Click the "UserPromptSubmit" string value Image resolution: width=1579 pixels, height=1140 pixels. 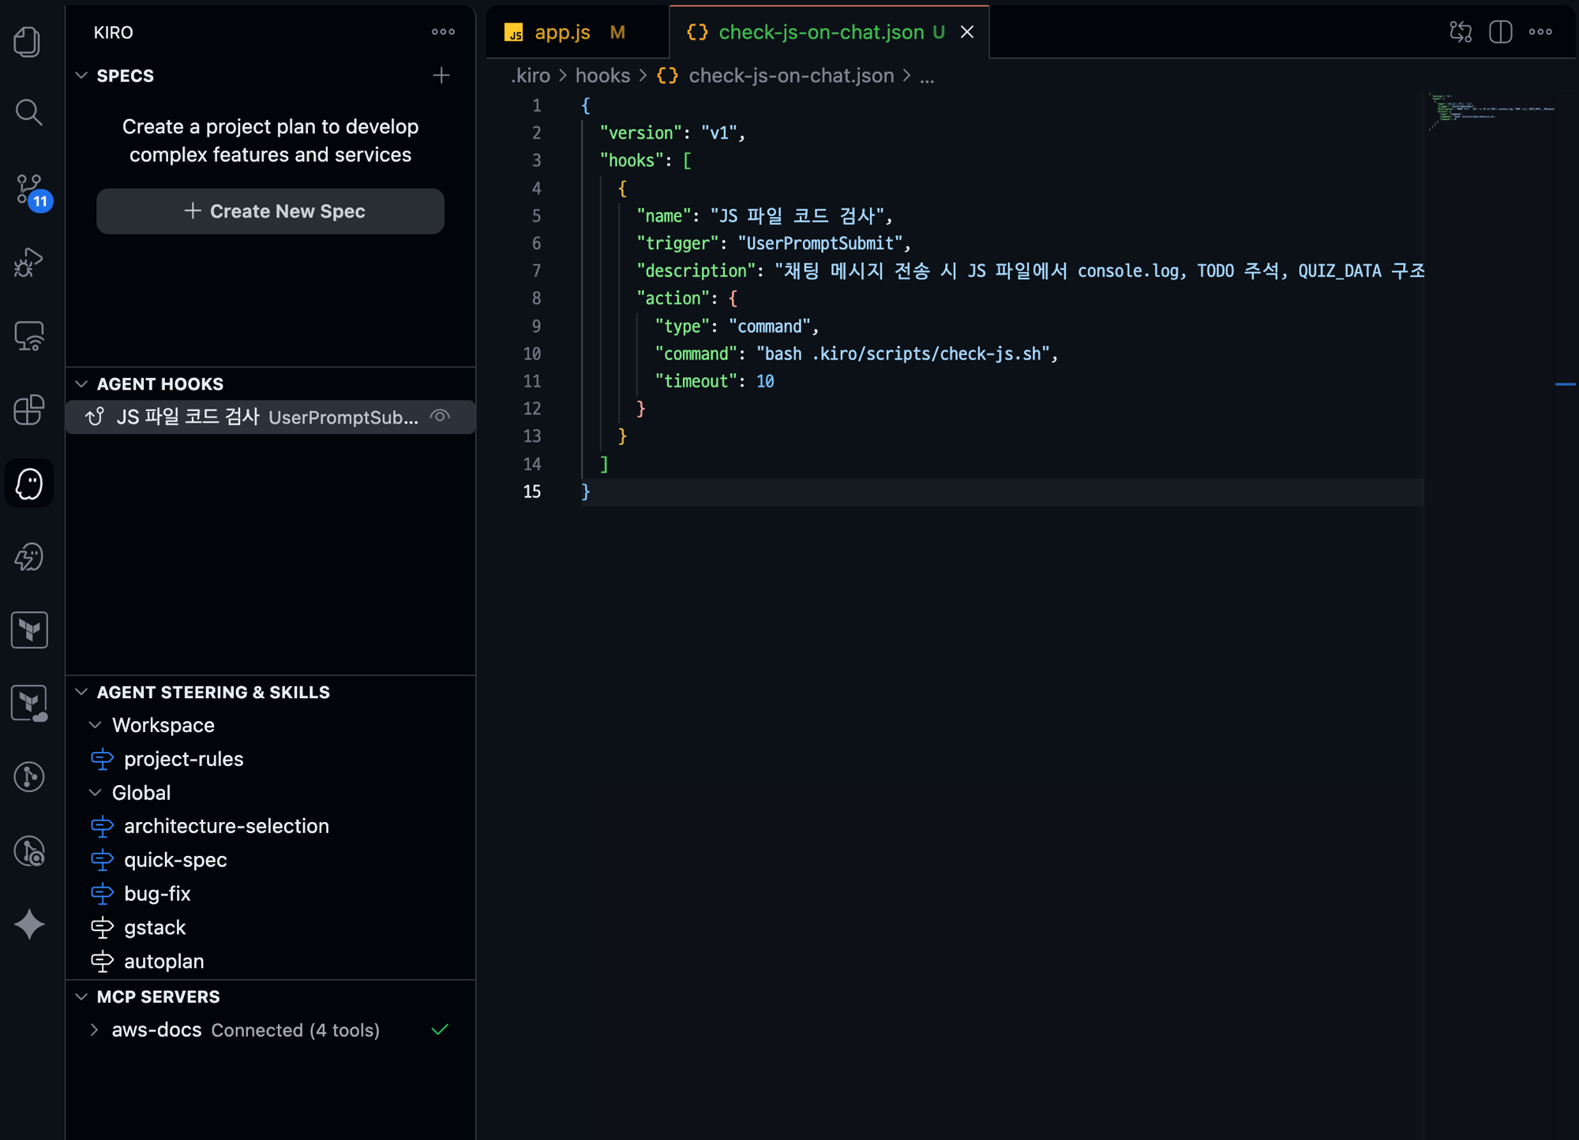(x=820, y=243)
